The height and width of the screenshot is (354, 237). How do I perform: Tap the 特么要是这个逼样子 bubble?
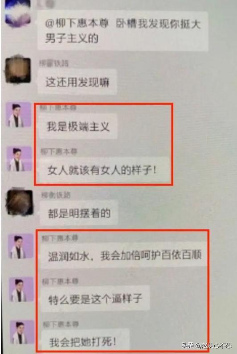point(95,299)
